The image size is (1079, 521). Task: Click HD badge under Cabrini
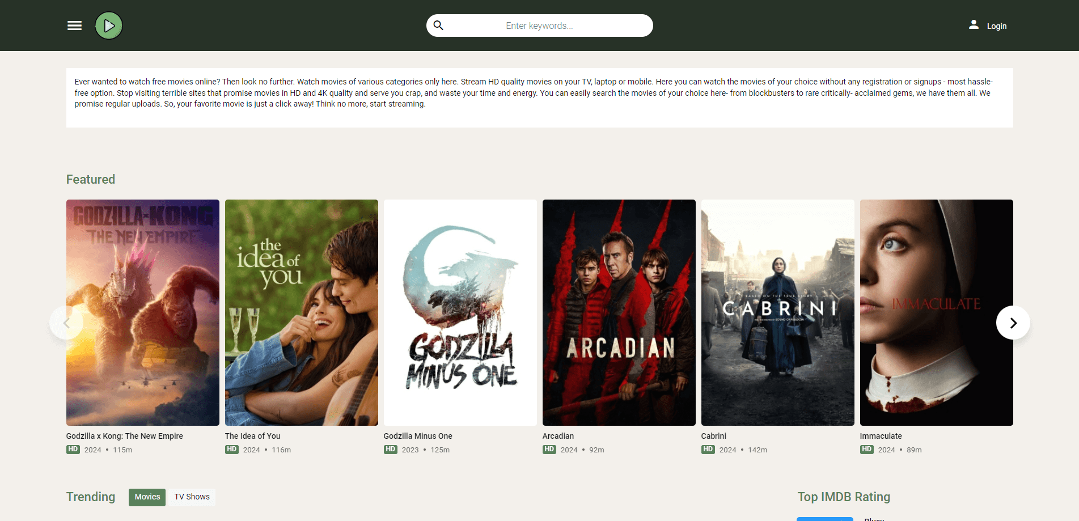(708, 450)
